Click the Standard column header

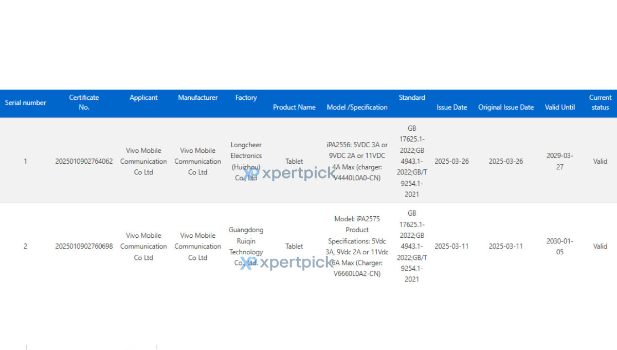(412, 97)
